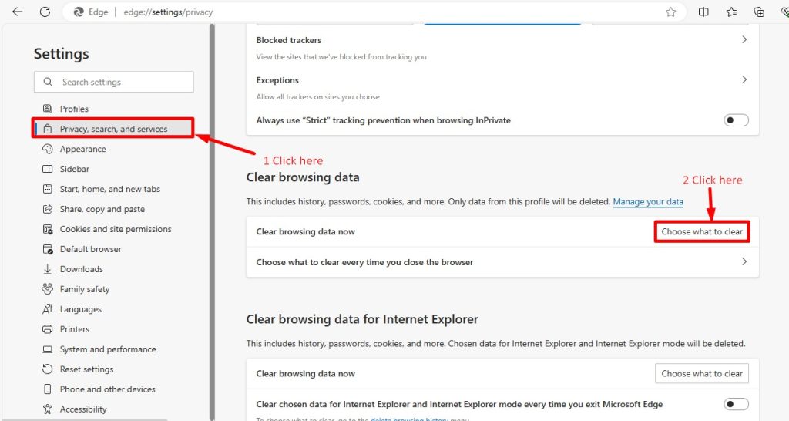
Task: Click in the Search settings field
Action: pos(114,82)
